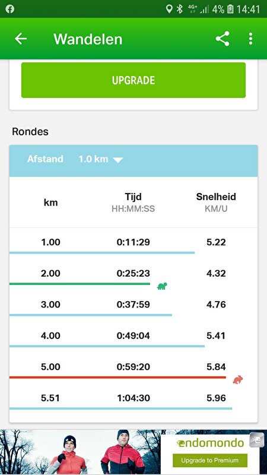Click the Upgrade to Premium ad button

pyautogui.click(x=210, y=460)
